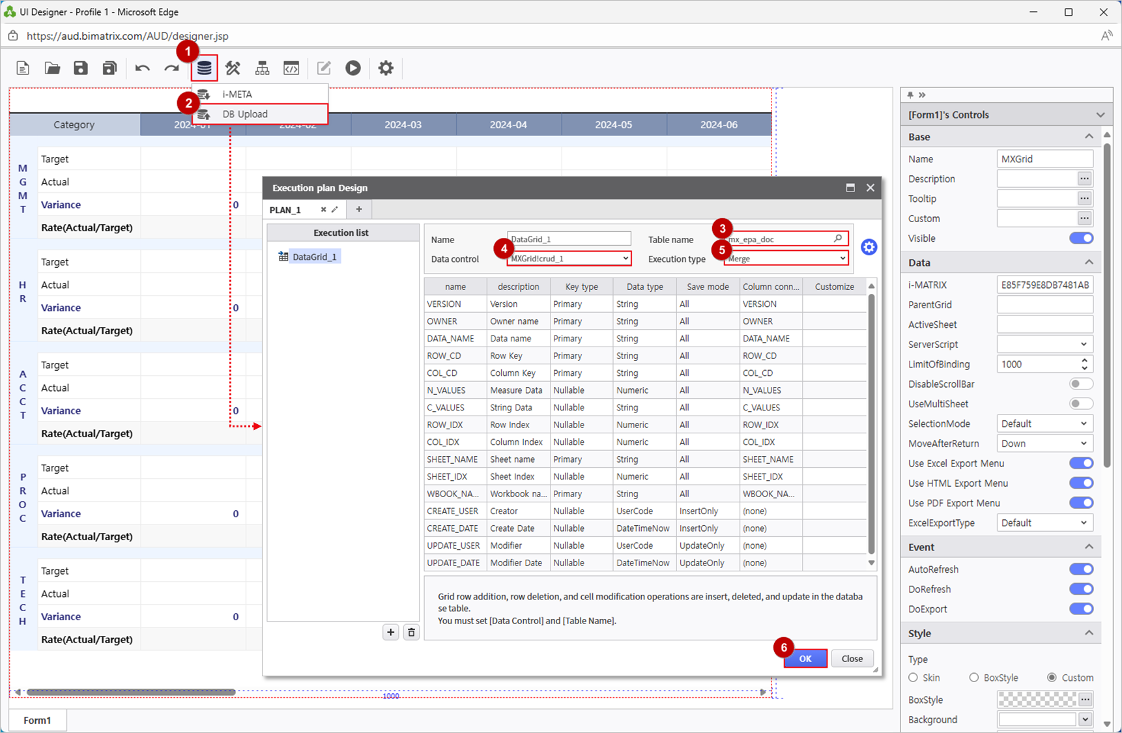Select DB Upload from the menu
Image resolution: width=1122 pixels, height=733 pixels.
coord(245,114)
